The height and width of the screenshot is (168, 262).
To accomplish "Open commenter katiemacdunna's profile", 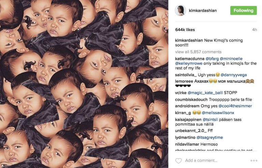I will (190, 58).
